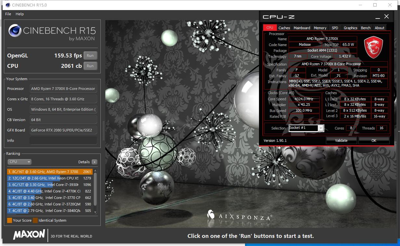The image size is (400, 246).
Task: Open the Help menu
Action: (19, 14)
